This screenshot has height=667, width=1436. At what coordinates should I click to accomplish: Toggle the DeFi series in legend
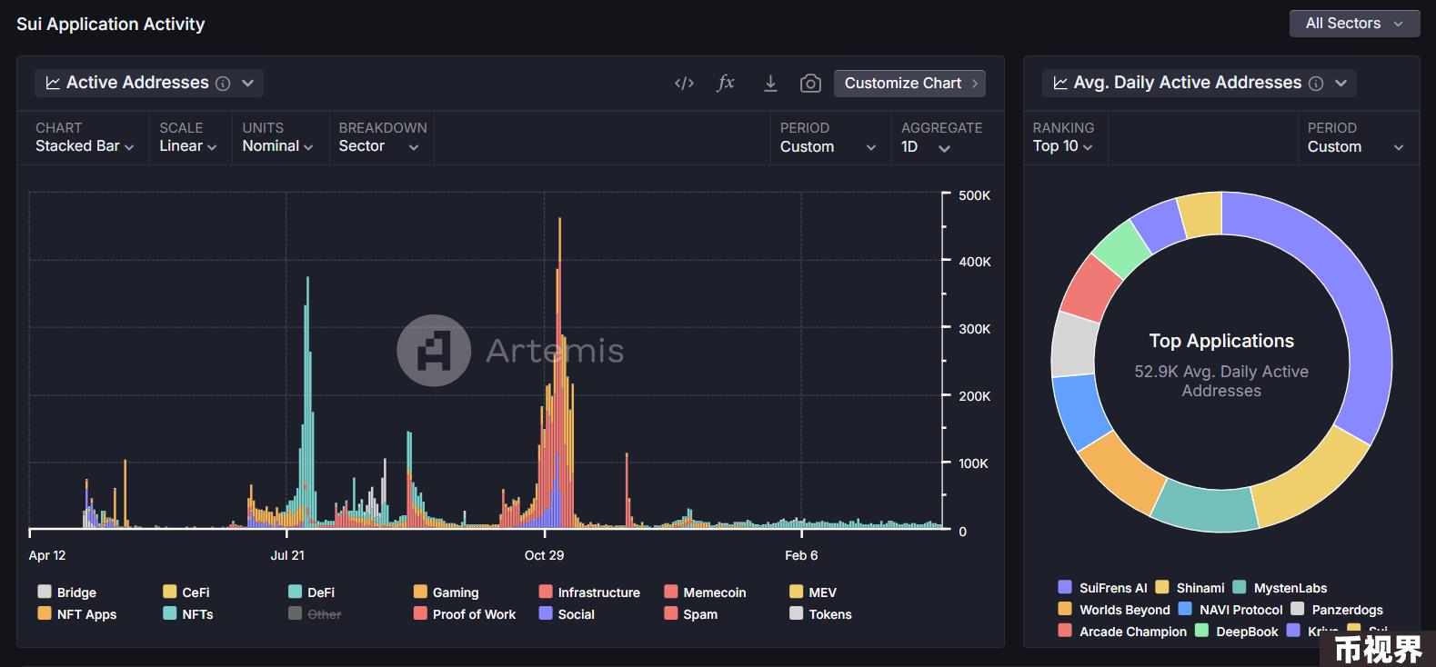coord(312,592)
